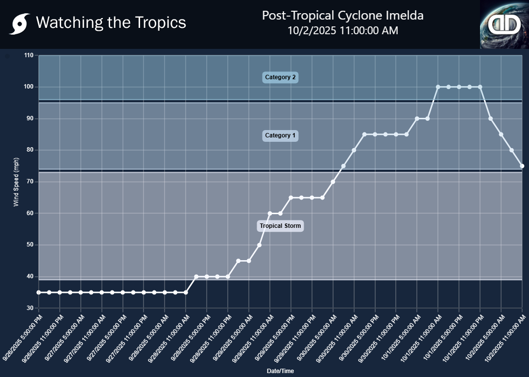Click the header advisory date and time
Screen dimensions: 529x377
(342, 30)
